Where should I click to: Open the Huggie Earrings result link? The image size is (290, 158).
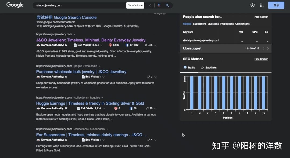(x=90, y=103)
